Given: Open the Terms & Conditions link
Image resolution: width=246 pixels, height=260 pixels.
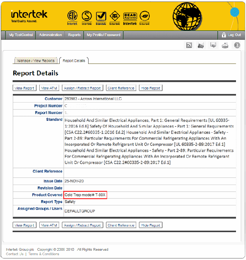Looking at the screenshot, I should coord(44,254).
